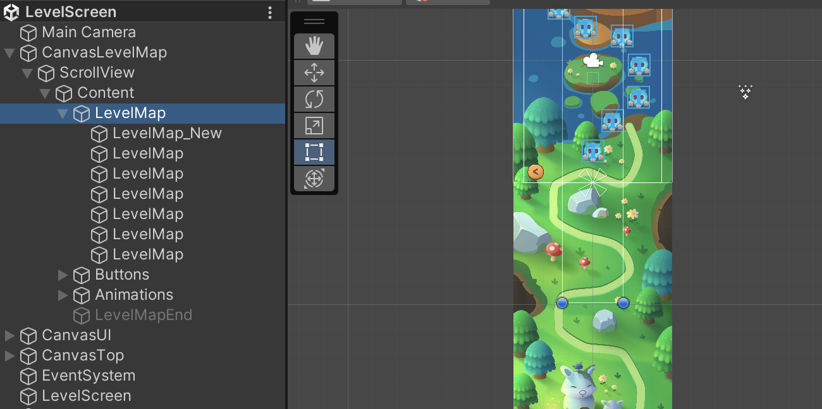
Task: Click the orange back arrow button in scene
Action: coord(536,172)
